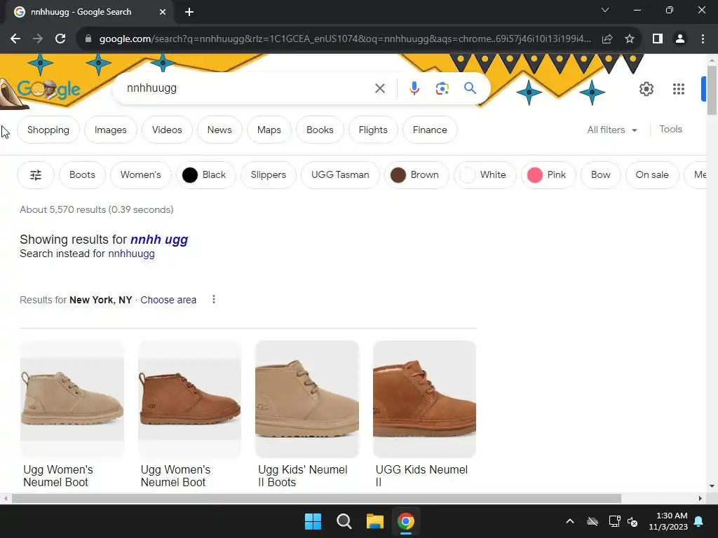
Task: Clear the search box with the X icon
Action: pos(380,88)
